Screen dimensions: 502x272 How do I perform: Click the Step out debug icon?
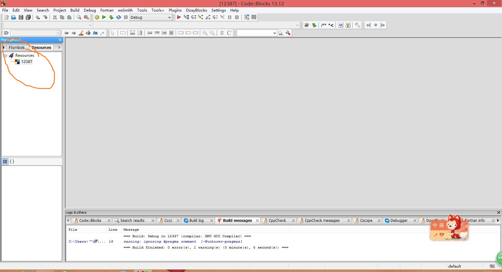(208, 17)
